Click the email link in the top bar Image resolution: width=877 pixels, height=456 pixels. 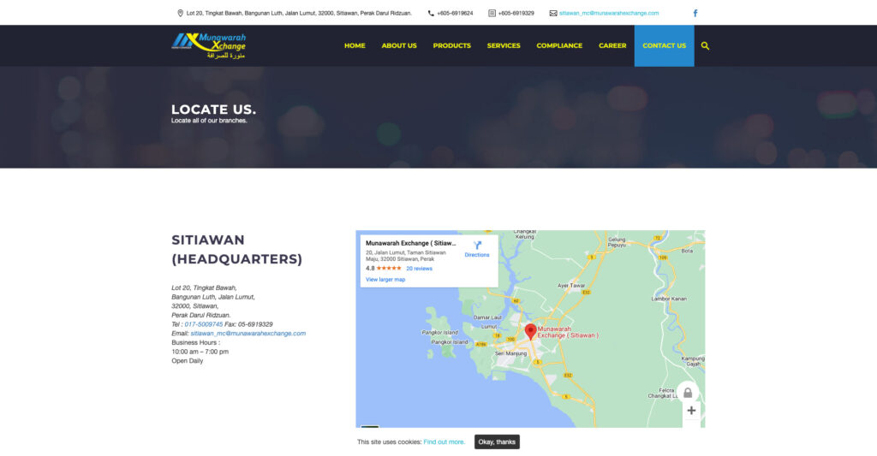pos(609,13)
